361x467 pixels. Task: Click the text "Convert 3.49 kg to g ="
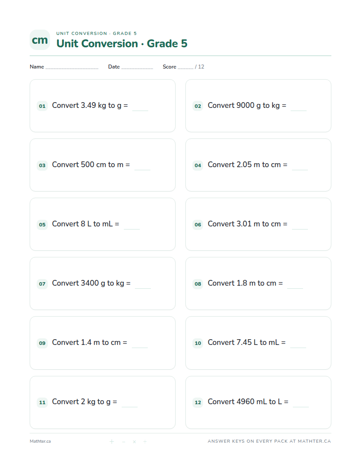coord(90,105)
